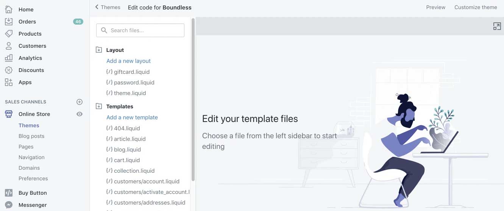Collapse the Templates folder
This screenshot has width=504, height=211.
coord(99,106)
